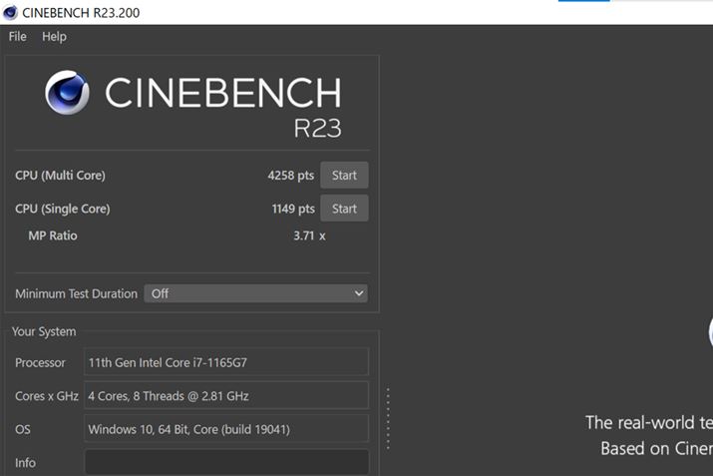This screenshot has width=713, height=476.
Task: Click the empty Info input field
Action: click(226, 462)
